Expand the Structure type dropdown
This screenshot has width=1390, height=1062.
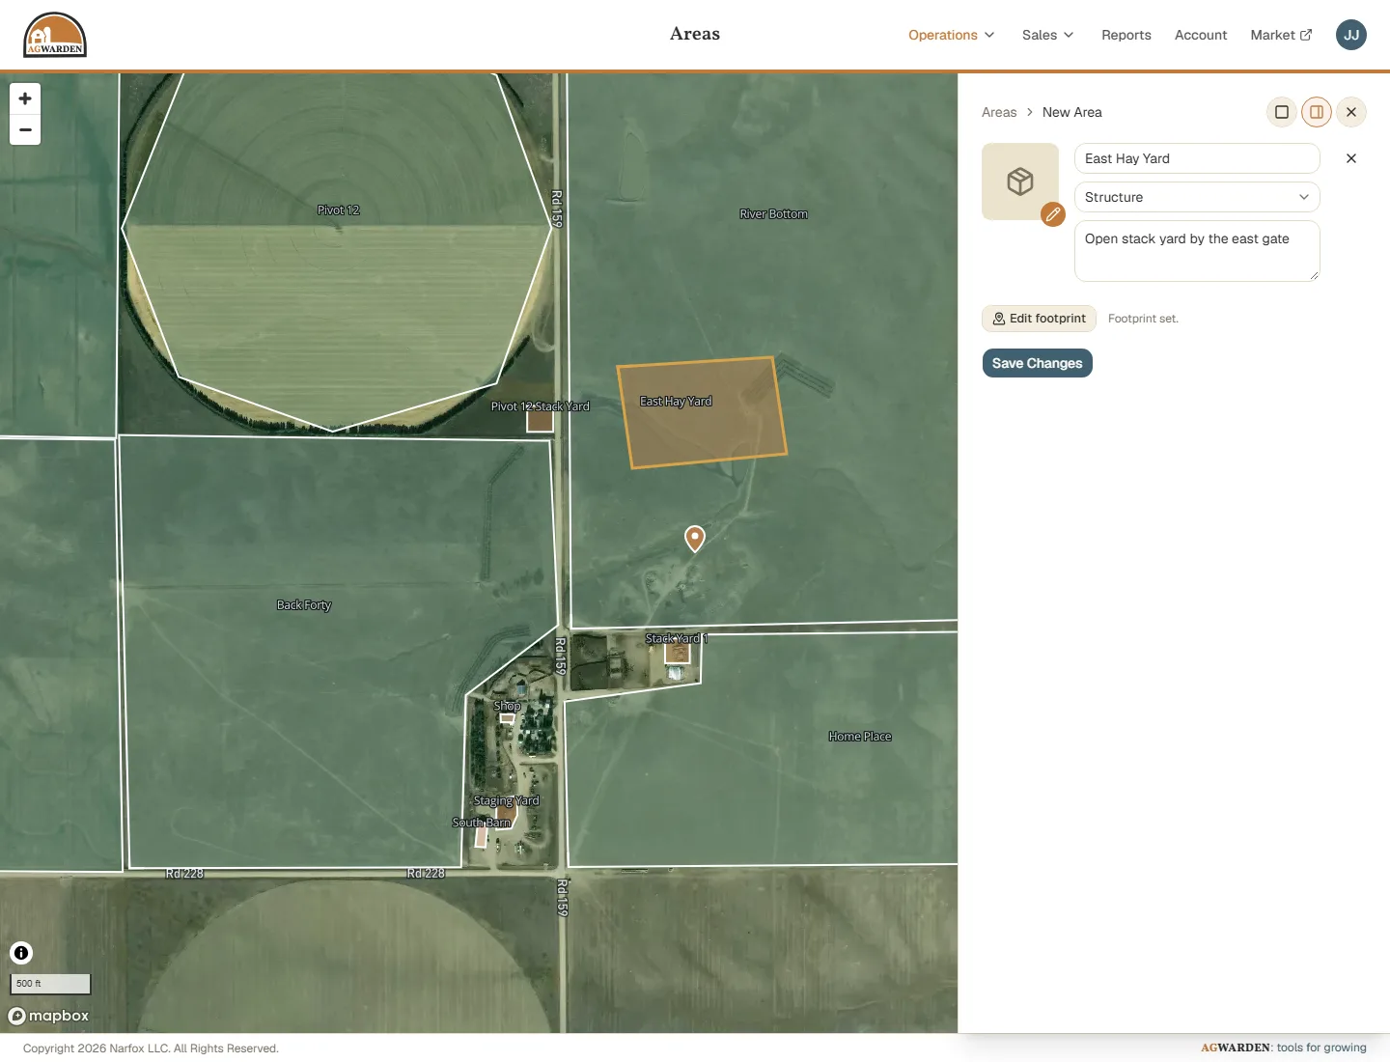(x=1197, y=197)
